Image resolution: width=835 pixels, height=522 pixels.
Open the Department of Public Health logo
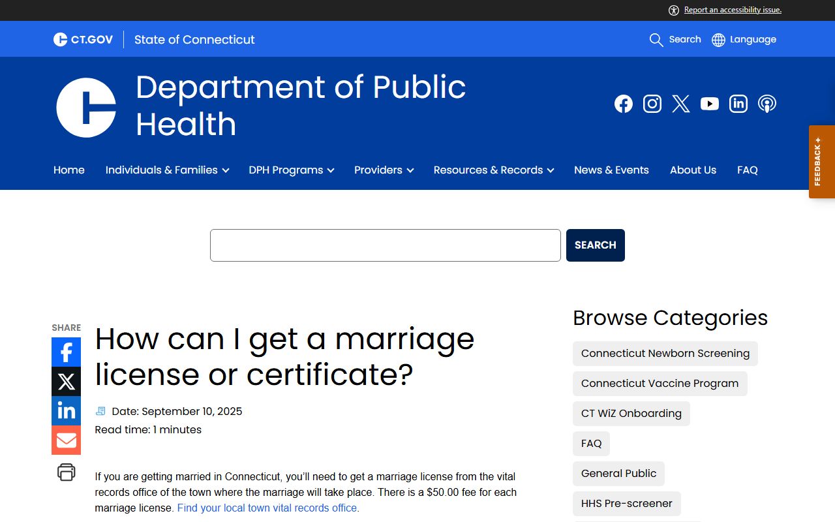coord(86,108)
